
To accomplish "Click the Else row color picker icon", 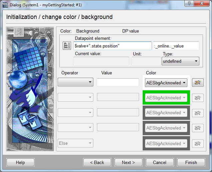I will pyautogui.click(x=198, y=143).
